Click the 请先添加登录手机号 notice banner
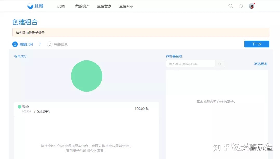 pyautogui.click(x=141, y=33)
